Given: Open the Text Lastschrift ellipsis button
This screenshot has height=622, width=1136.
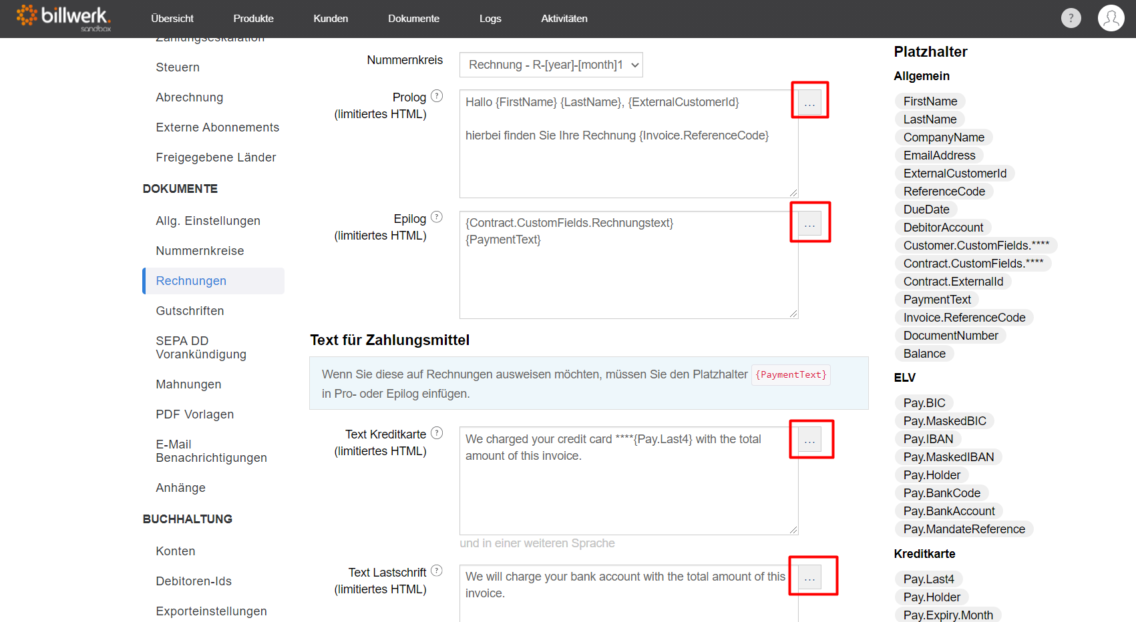Looking at the screenshot, I should (x=809, y=578).
